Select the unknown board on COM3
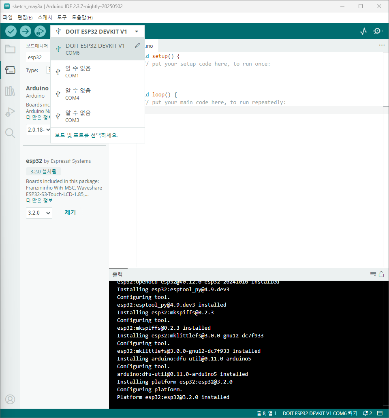 click(x=98, y=116)
